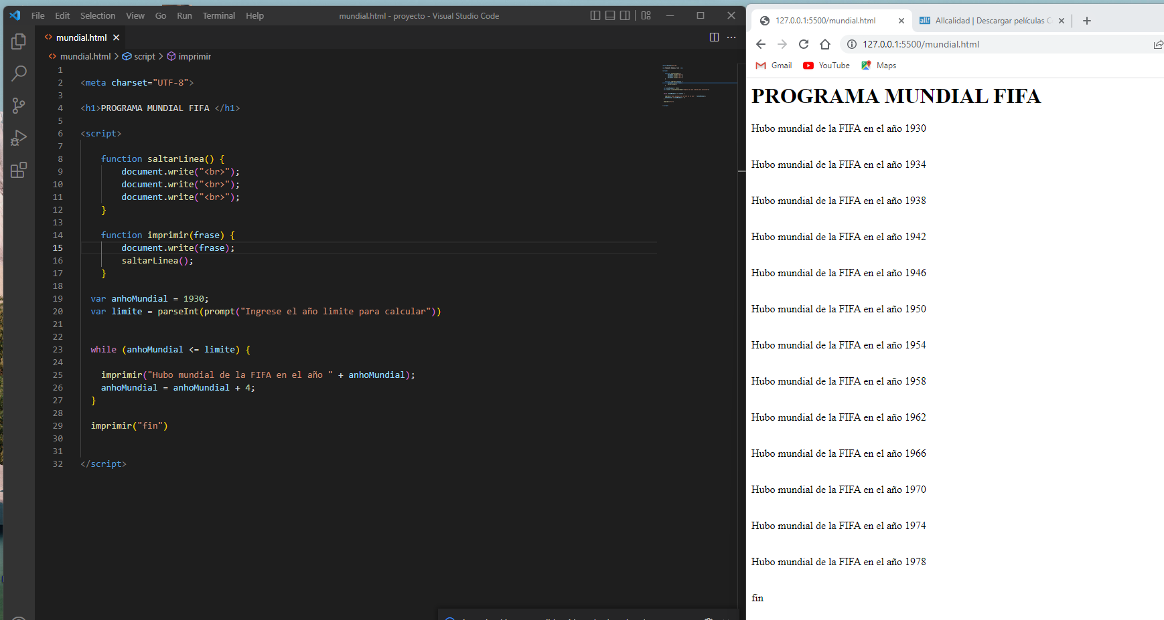The width and height of the screenshot is (1164, 620).
Task: Click the 'while (anhoMundial <= limite)' code line
Action: pyautogui.click(x=171, y=350)
